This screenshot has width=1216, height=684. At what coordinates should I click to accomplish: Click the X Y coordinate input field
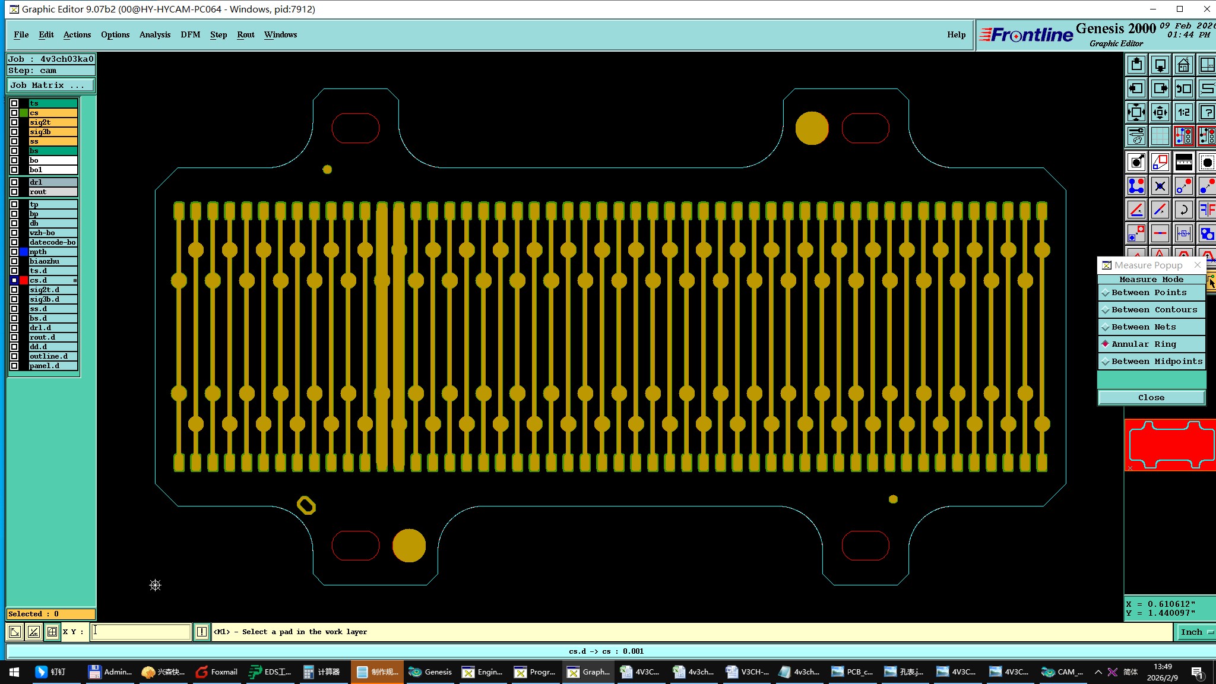pyautogui.click(x=141, y=632)
